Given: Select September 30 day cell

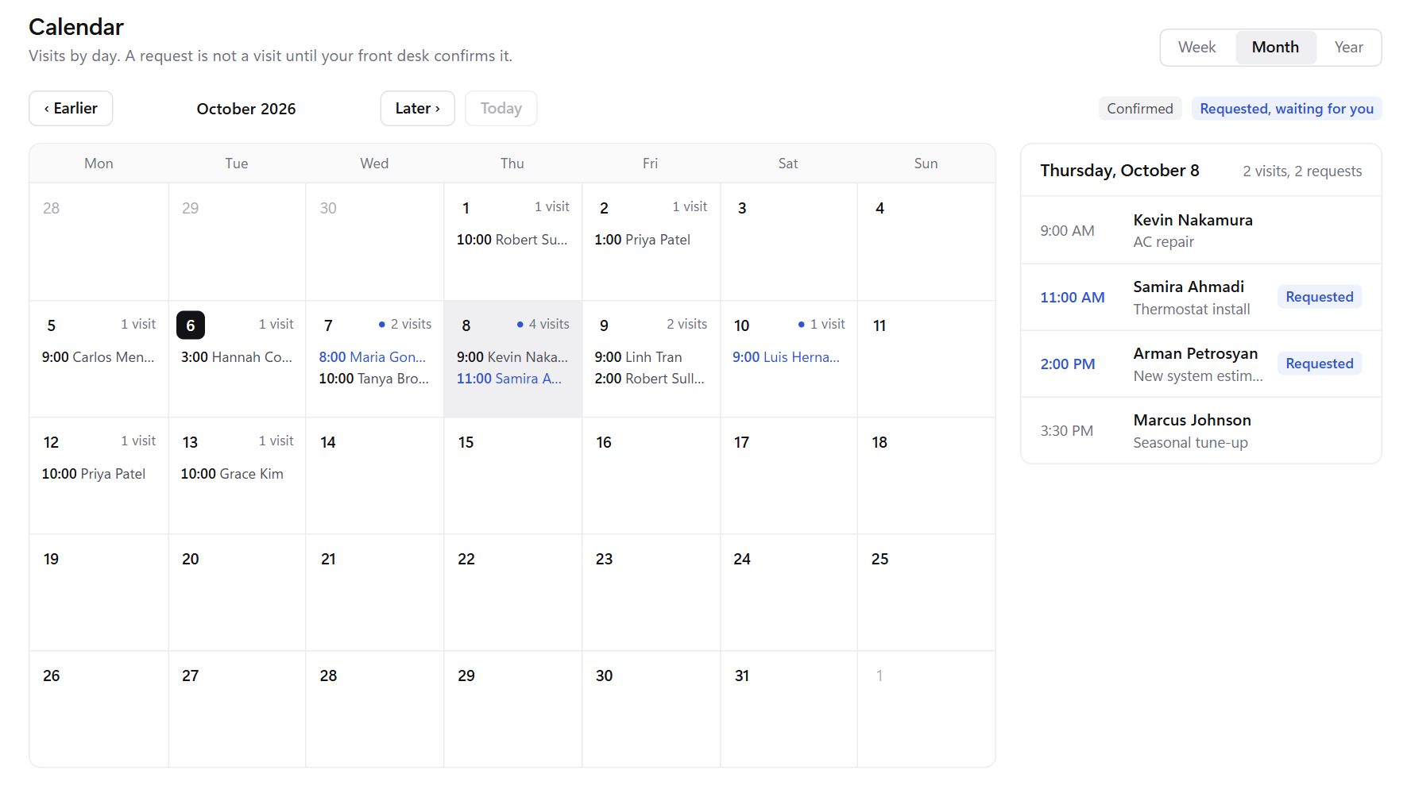Looking at the screenshot, I should click(374, 242).
